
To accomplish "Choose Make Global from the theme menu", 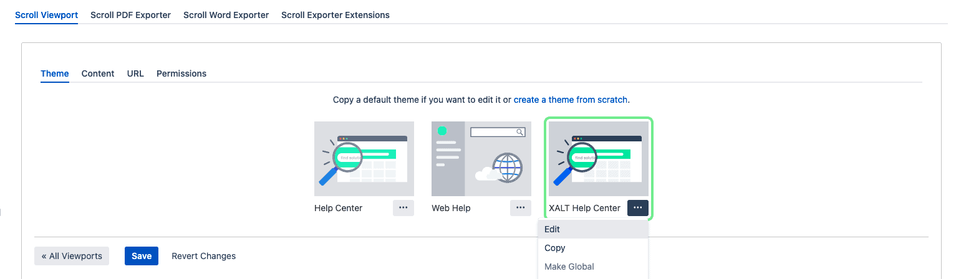I will point(593,267).
